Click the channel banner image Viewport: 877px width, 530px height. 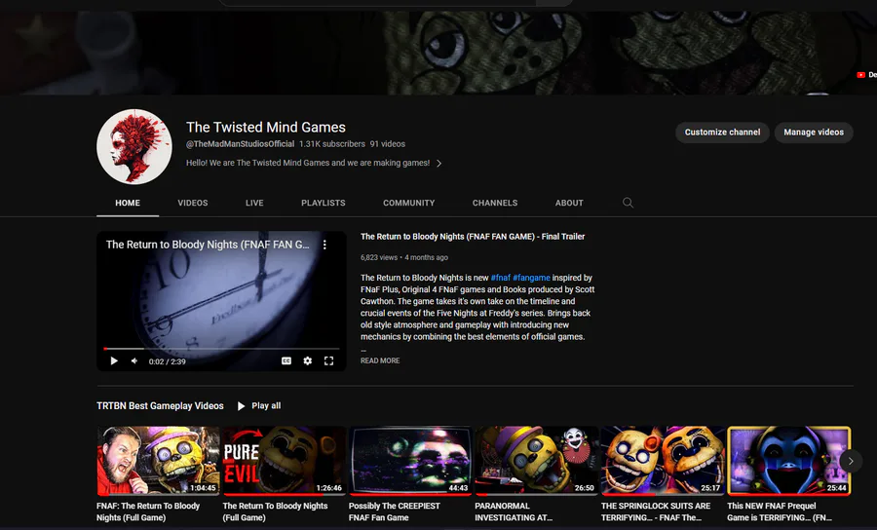[438, 54]
